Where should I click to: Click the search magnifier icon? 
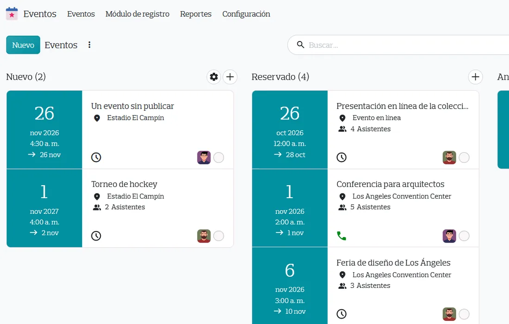coord(301,45)
